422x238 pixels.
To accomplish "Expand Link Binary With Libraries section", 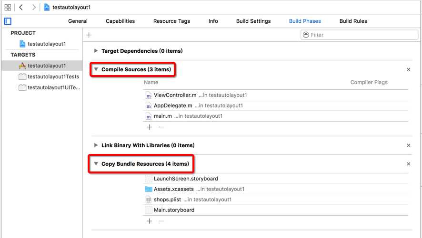I will (x=96, y=145).
